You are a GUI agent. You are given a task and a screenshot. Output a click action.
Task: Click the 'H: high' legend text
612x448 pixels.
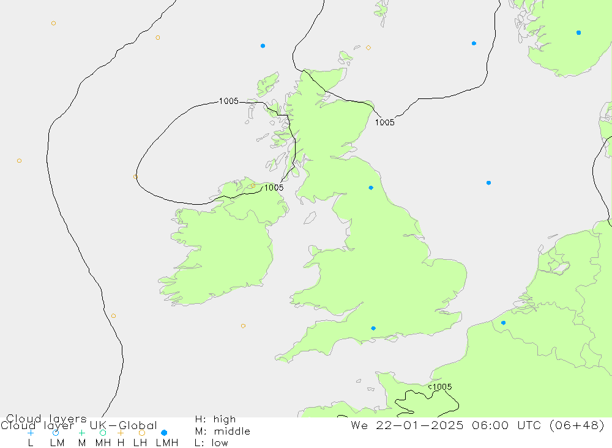point(215,419)
